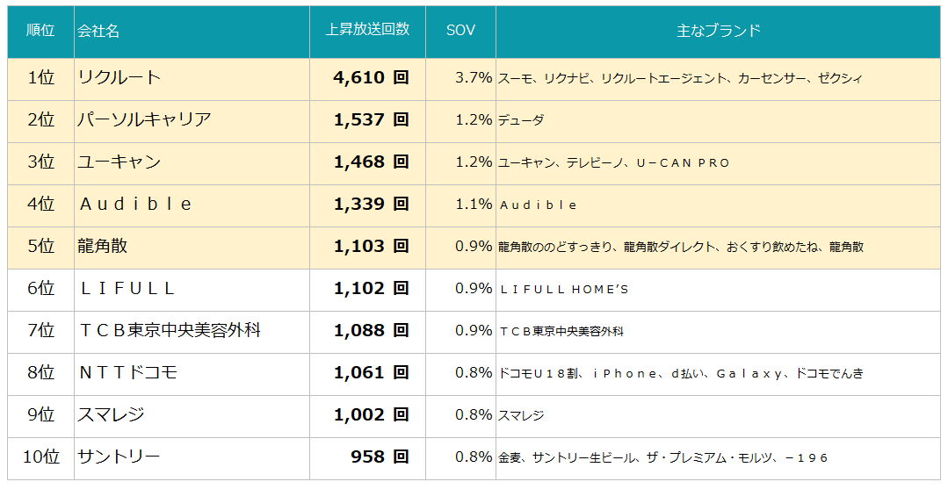Select スマレジ in company column
Viewport: 948px width, 489px height.
point(111,414)
